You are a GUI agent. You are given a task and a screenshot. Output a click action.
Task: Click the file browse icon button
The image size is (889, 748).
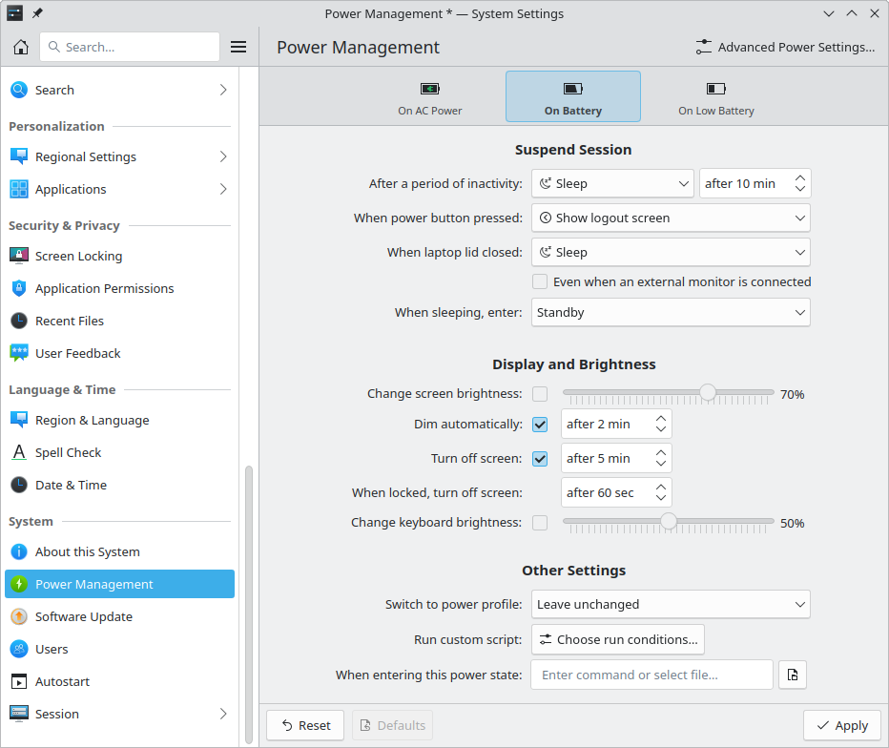click(x=793, y=675)
